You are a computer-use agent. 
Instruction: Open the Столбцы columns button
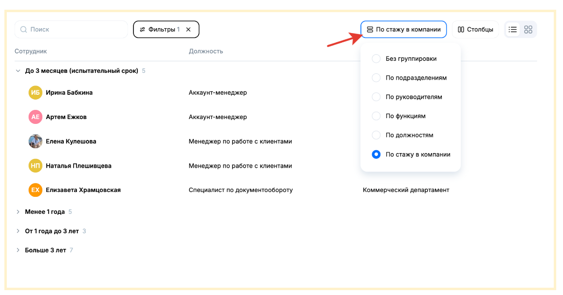(475, 30)
